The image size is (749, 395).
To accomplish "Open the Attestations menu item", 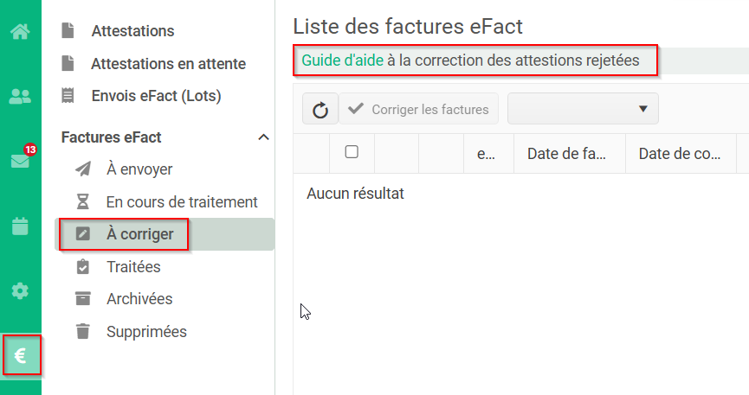I will point(132,31).
